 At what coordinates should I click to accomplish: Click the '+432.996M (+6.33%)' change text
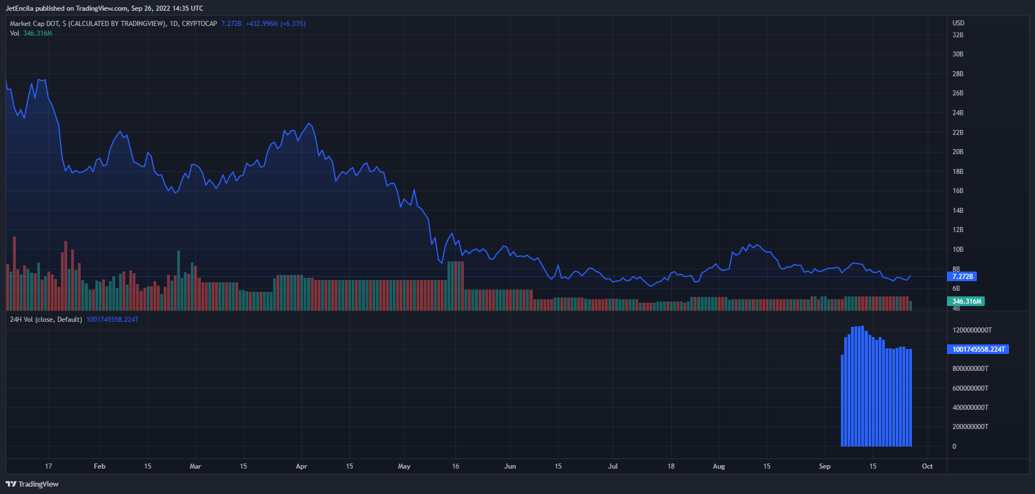point(276,24)
